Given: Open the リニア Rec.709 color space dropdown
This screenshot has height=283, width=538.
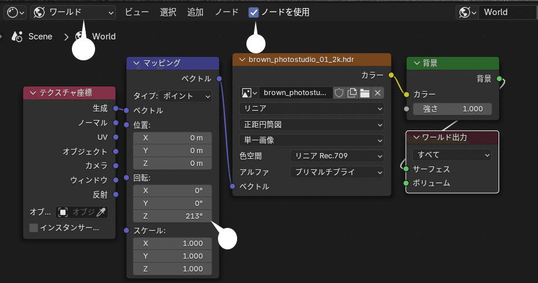Looking at the screenshot, I should [337, 156].
